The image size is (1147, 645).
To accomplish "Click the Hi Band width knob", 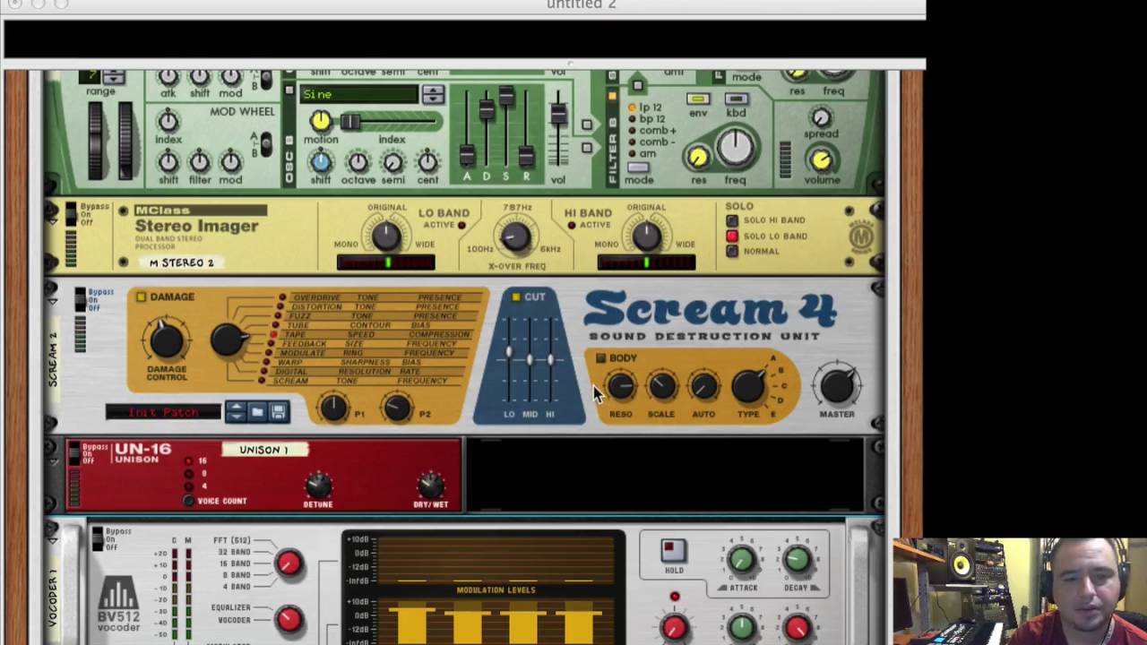I will click(x=646, y=236).
